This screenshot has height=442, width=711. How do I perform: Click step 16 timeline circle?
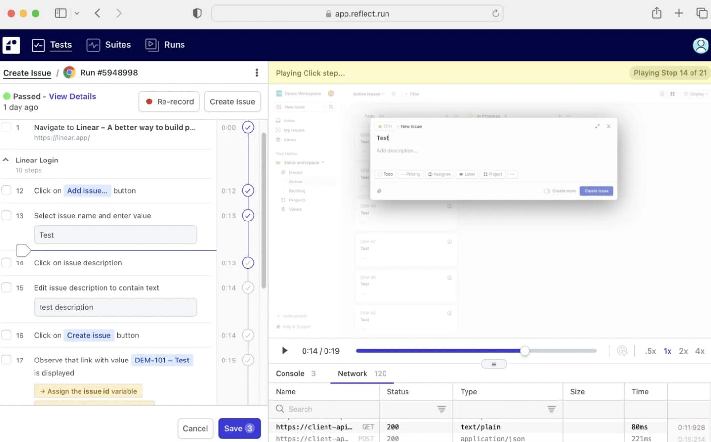(x=248, y=335)
